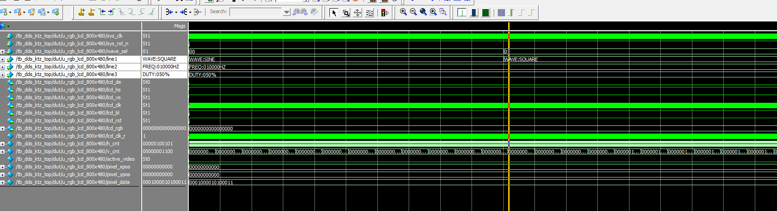Open the Collapse Time dropdown arrow
The image size is (777, 211).
[x=190, y=12]
